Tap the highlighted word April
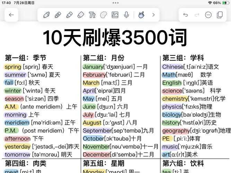The image size is (231, 173). pyautogui.click(x=89, y=91)
